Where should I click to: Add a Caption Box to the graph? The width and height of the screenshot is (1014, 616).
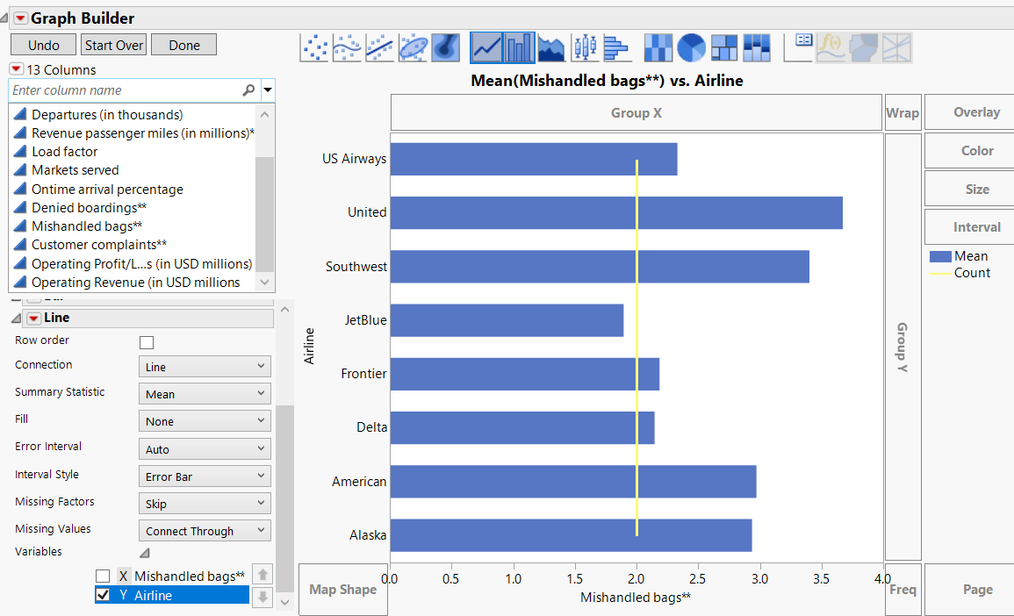pos(797,47)
